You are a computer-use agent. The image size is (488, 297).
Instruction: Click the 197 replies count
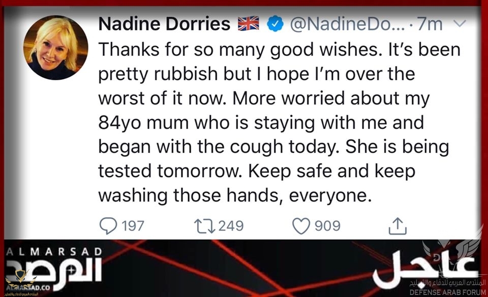(x=133, y=225)
